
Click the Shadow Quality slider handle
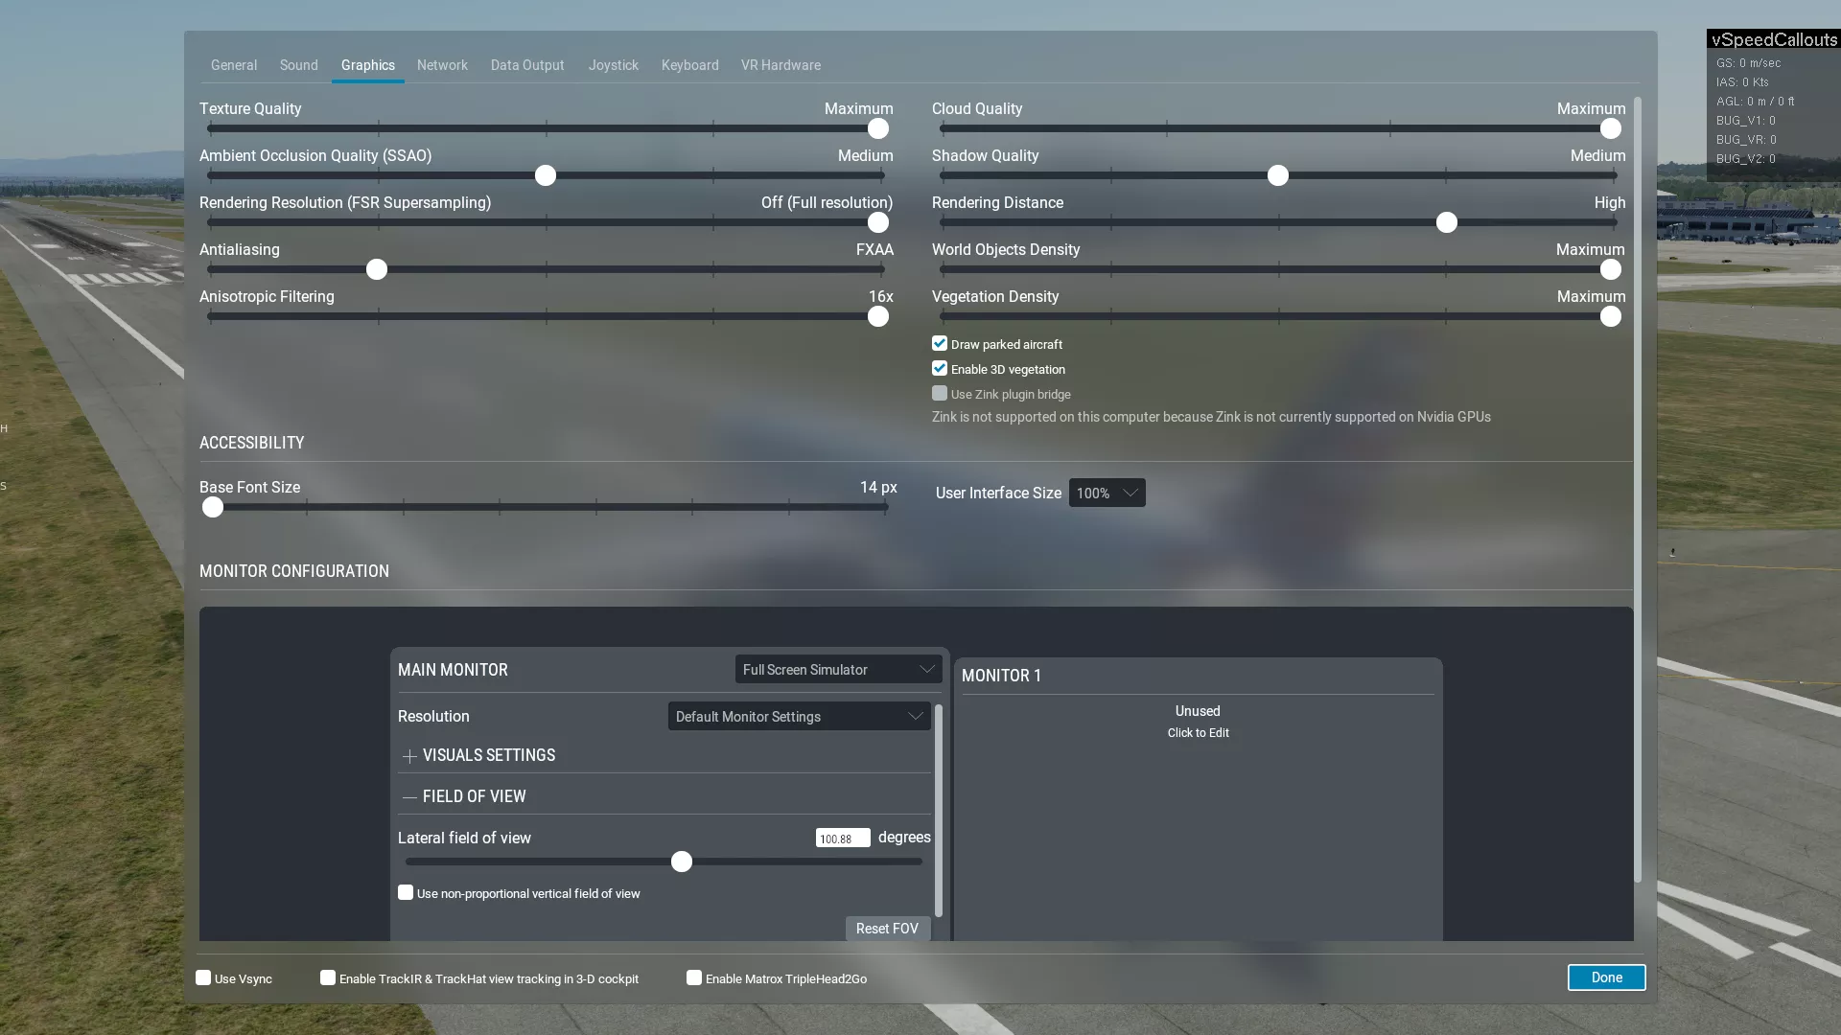click(x=1278, y=175)
